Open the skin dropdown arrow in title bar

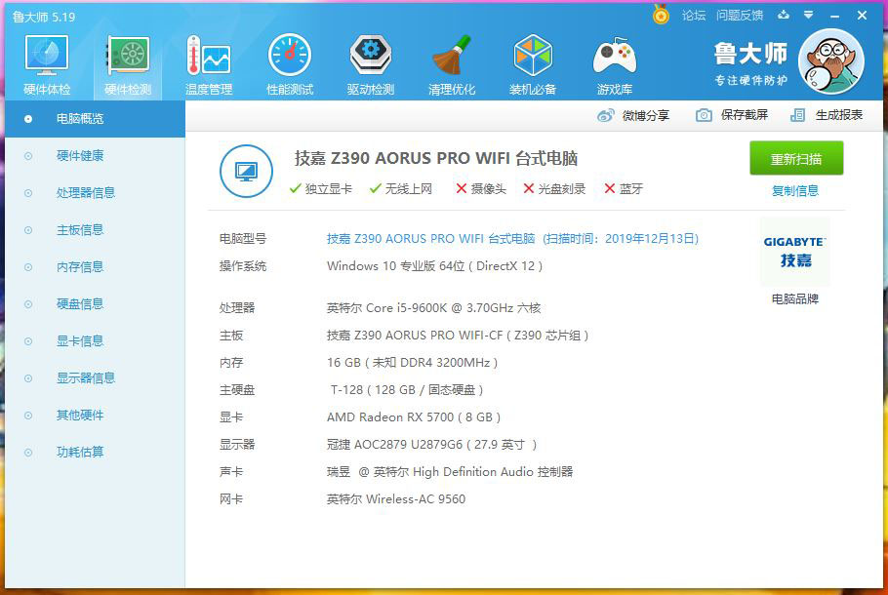point(811,16)
